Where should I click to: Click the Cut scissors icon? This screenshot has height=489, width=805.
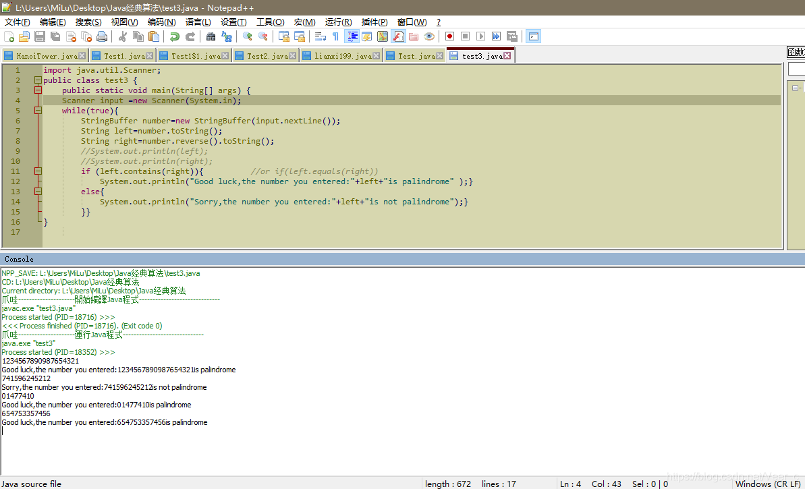pyautogui.click(x=122, y=36)
